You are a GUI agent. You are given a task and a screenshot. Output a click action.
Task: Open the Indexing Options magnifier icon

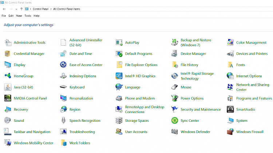pyautogui.click(x=63, y=76)
